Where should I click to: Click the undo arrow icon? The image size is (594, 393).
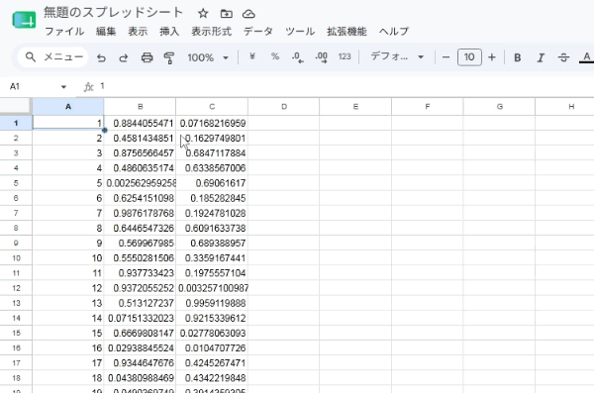click(101, 57)
